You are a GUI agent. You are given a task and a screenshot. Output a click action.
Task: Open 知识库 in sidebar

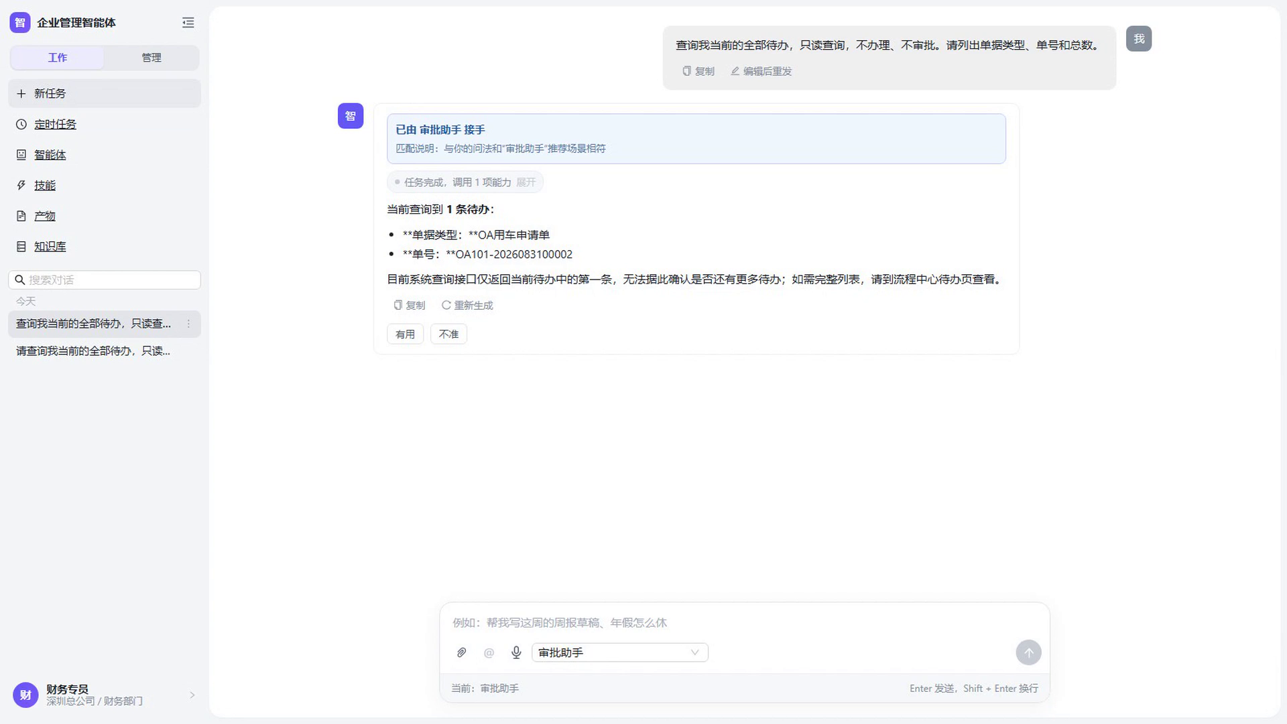[50, 247]
